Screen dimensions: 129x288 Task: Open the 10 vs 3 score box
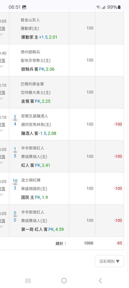pyautogui.click(x=15, y=184)
